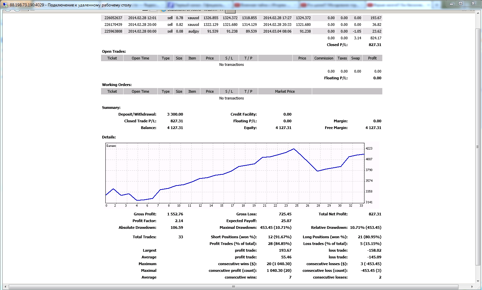Click the profit value 193.67 in trades table
Screen dimensions: 482x290
coord(376,18)
